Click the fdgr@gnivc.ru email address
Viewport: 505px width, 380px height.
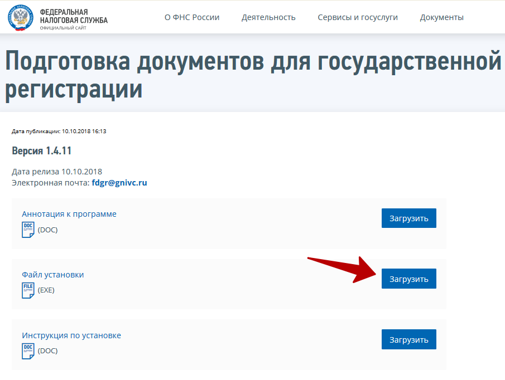click(120, 182)
